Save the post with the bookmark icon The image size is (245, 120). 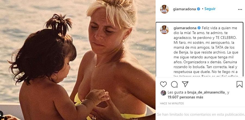239,84
